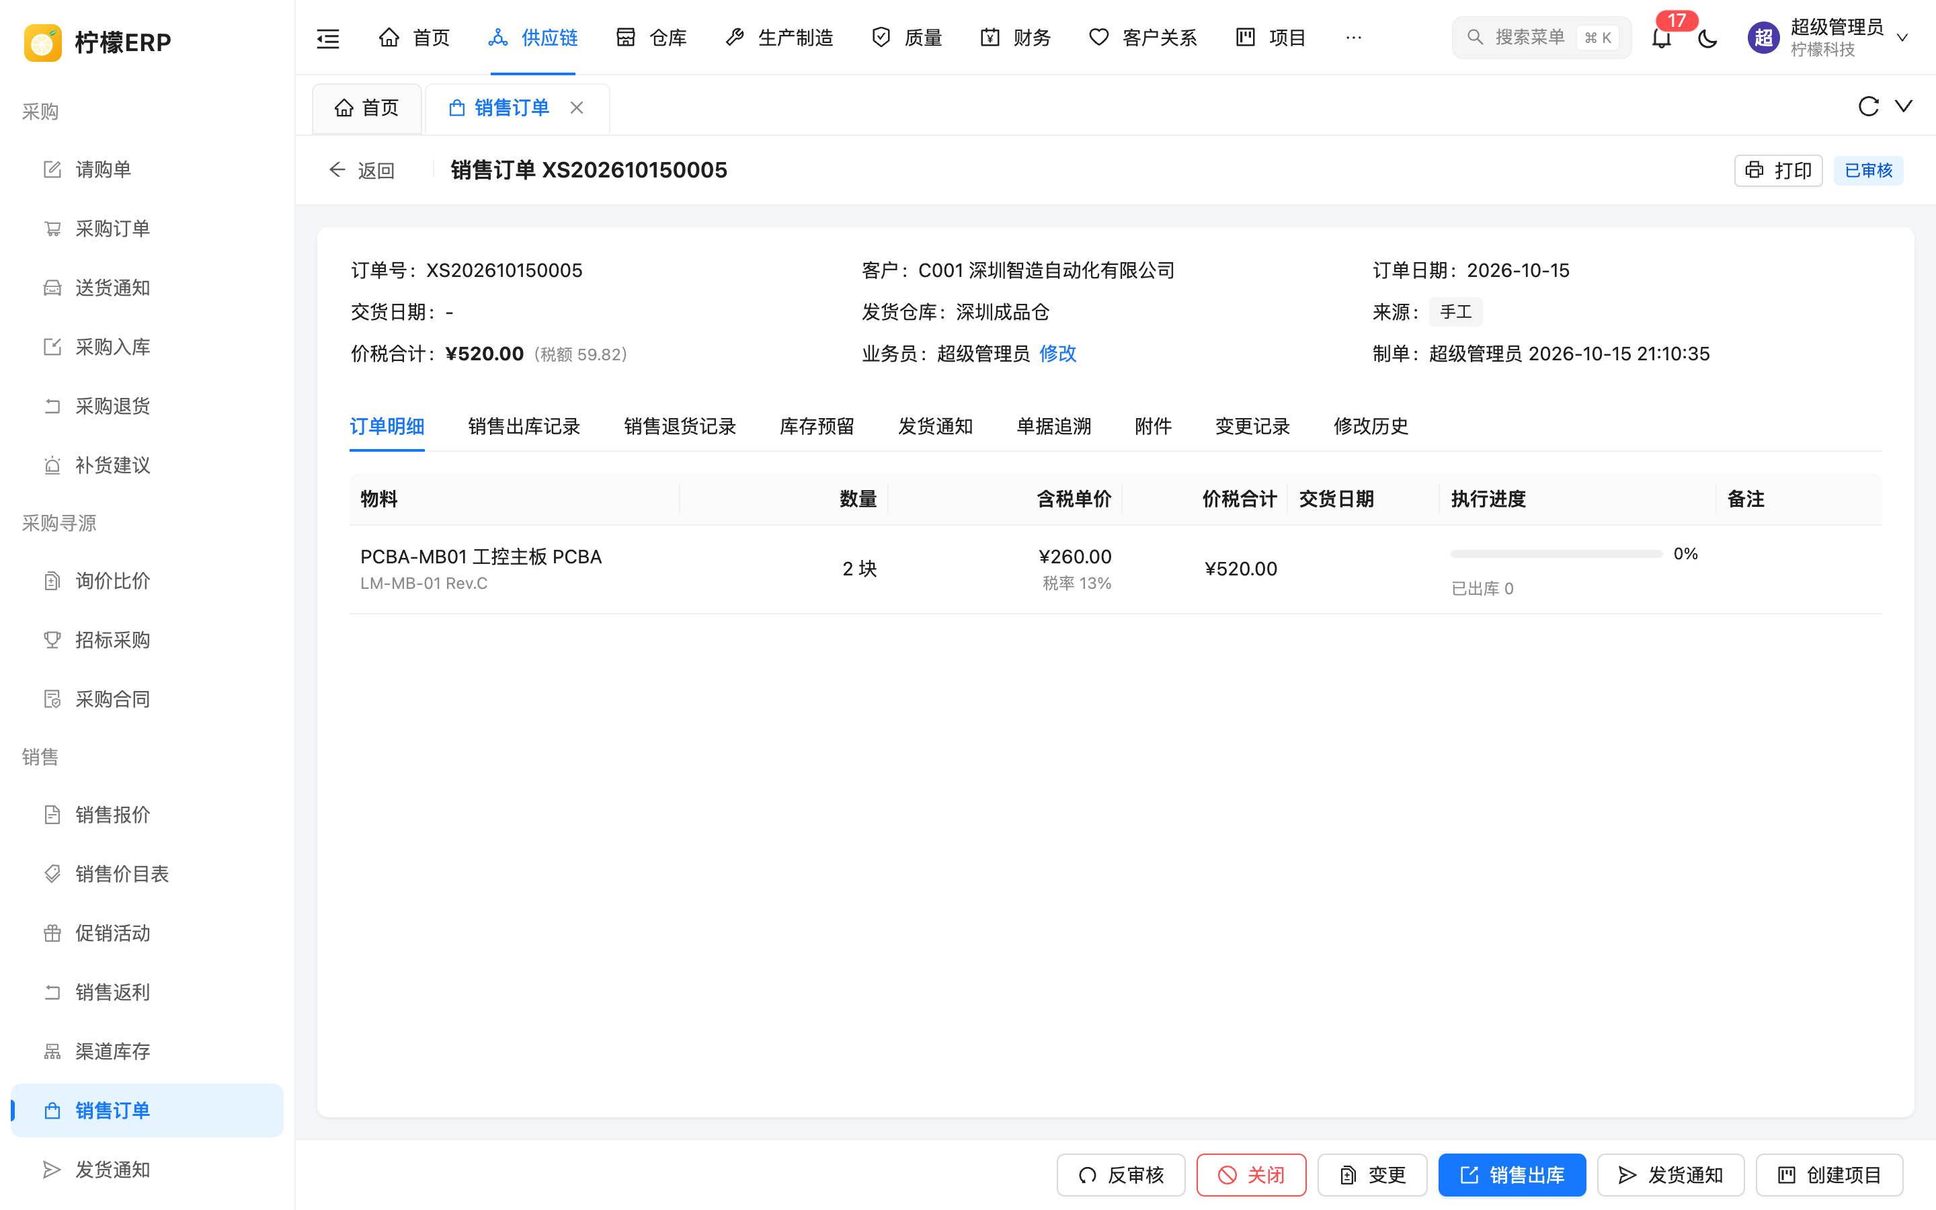Screen dimensions: 1936x1210
Task: Open 招标采购 in sidebar
Action: (x=147, y=640)
